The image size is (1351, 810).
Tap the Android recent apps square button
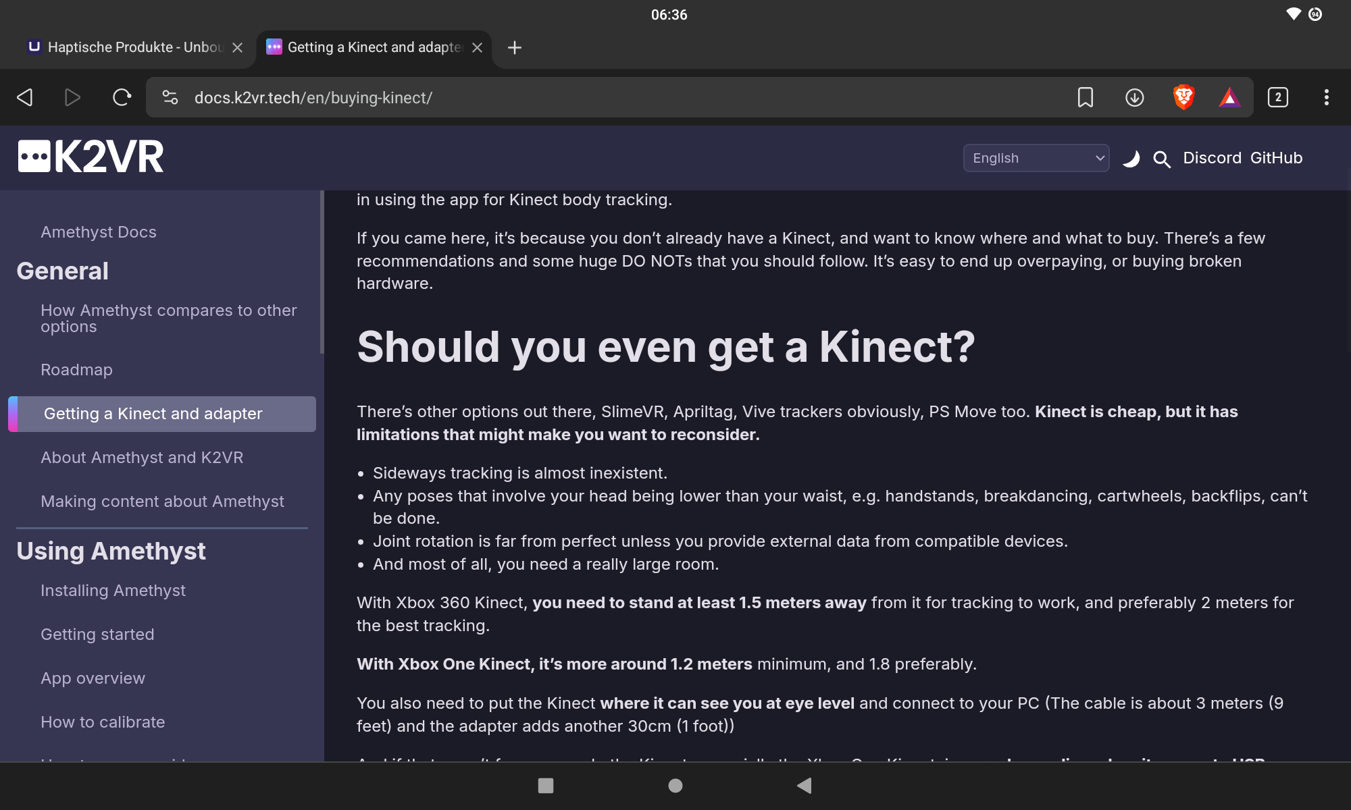click(545, 785)
